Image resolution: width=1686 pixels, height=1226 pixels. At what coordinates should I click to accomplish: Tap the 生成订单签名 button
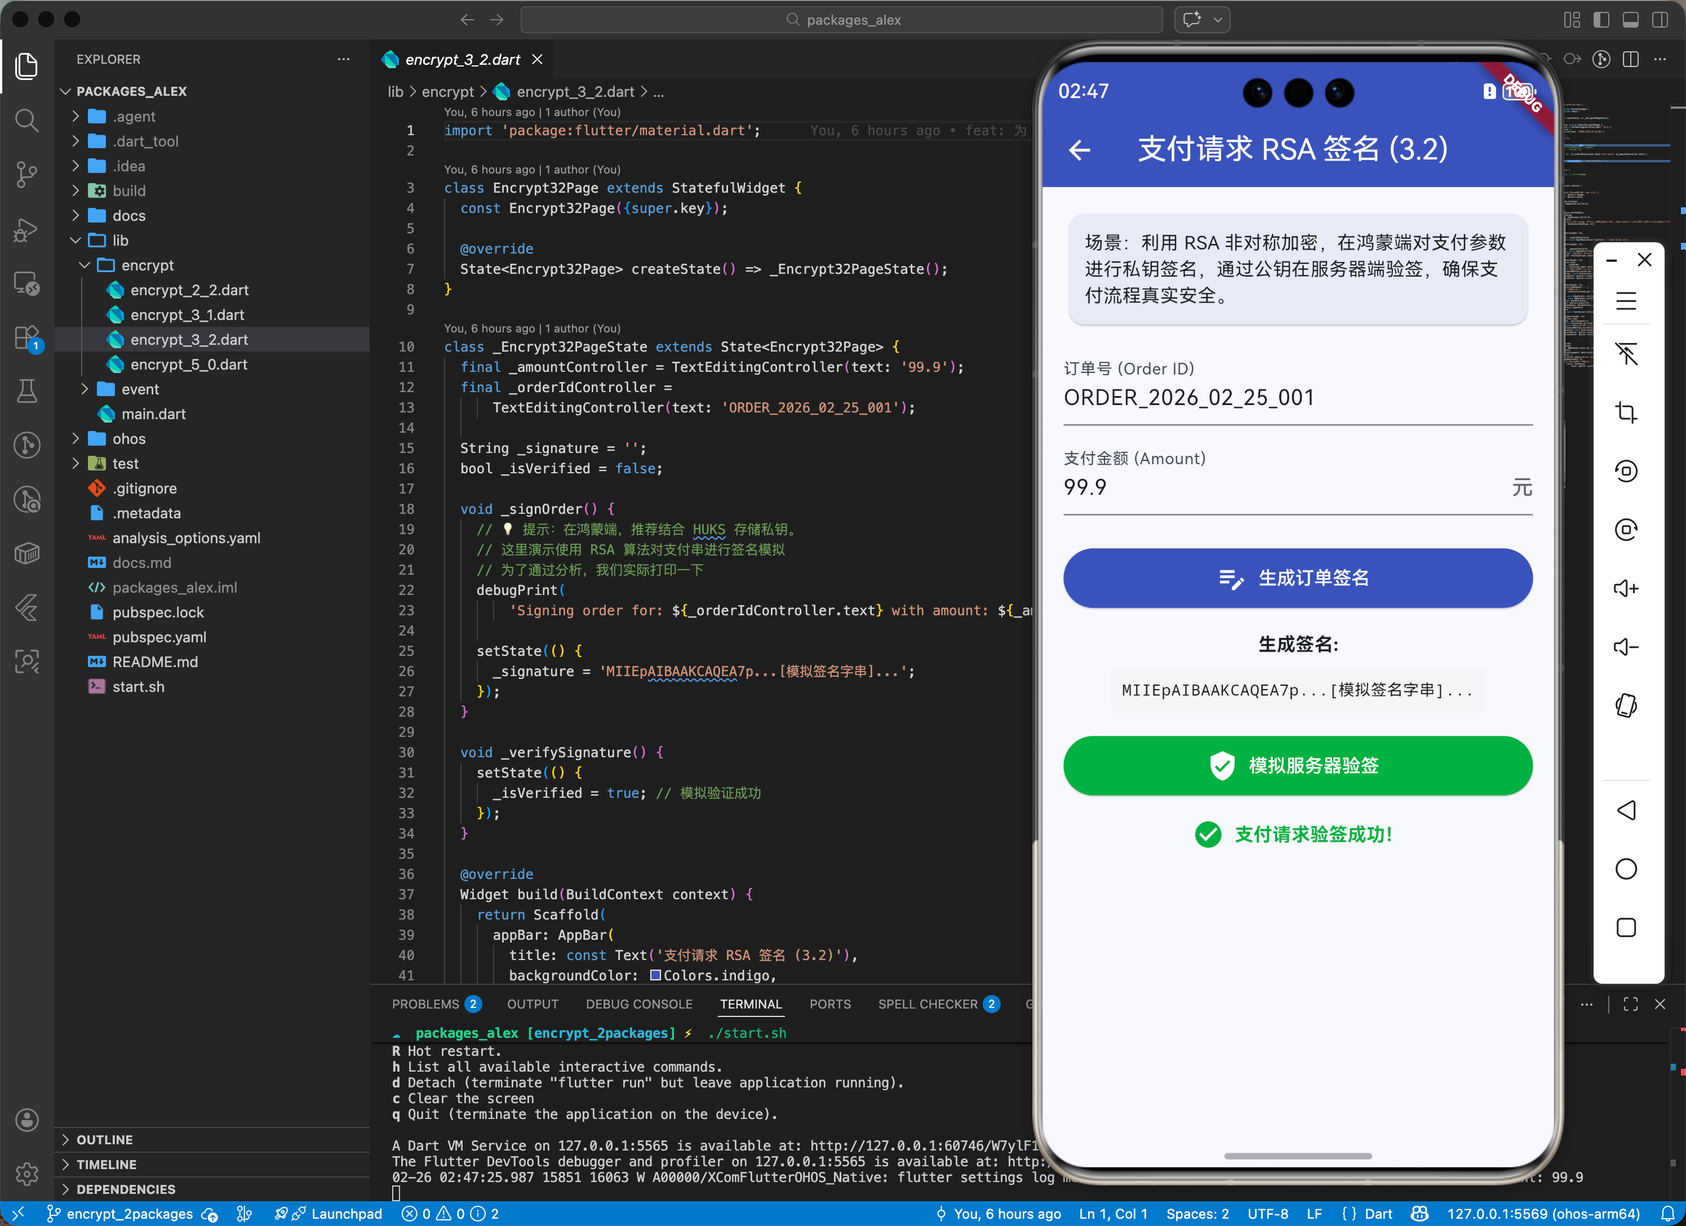[1297, 579]
